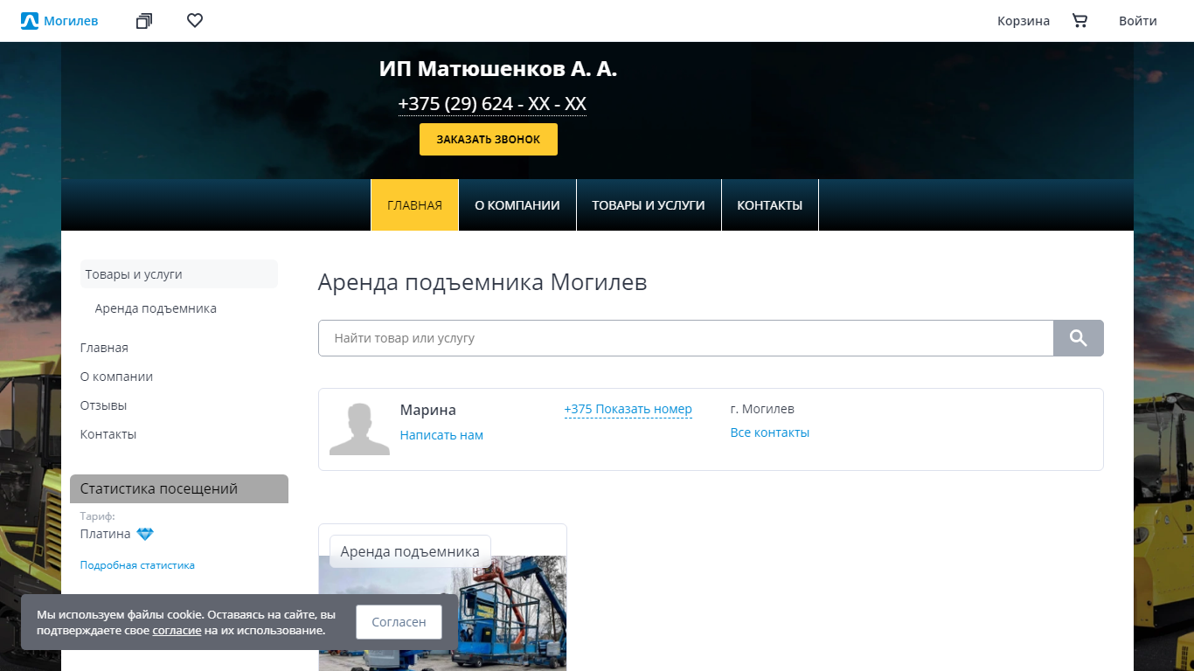Focus the Найти товар или услугу field
1194x671 pixels.
pos(686,338)
